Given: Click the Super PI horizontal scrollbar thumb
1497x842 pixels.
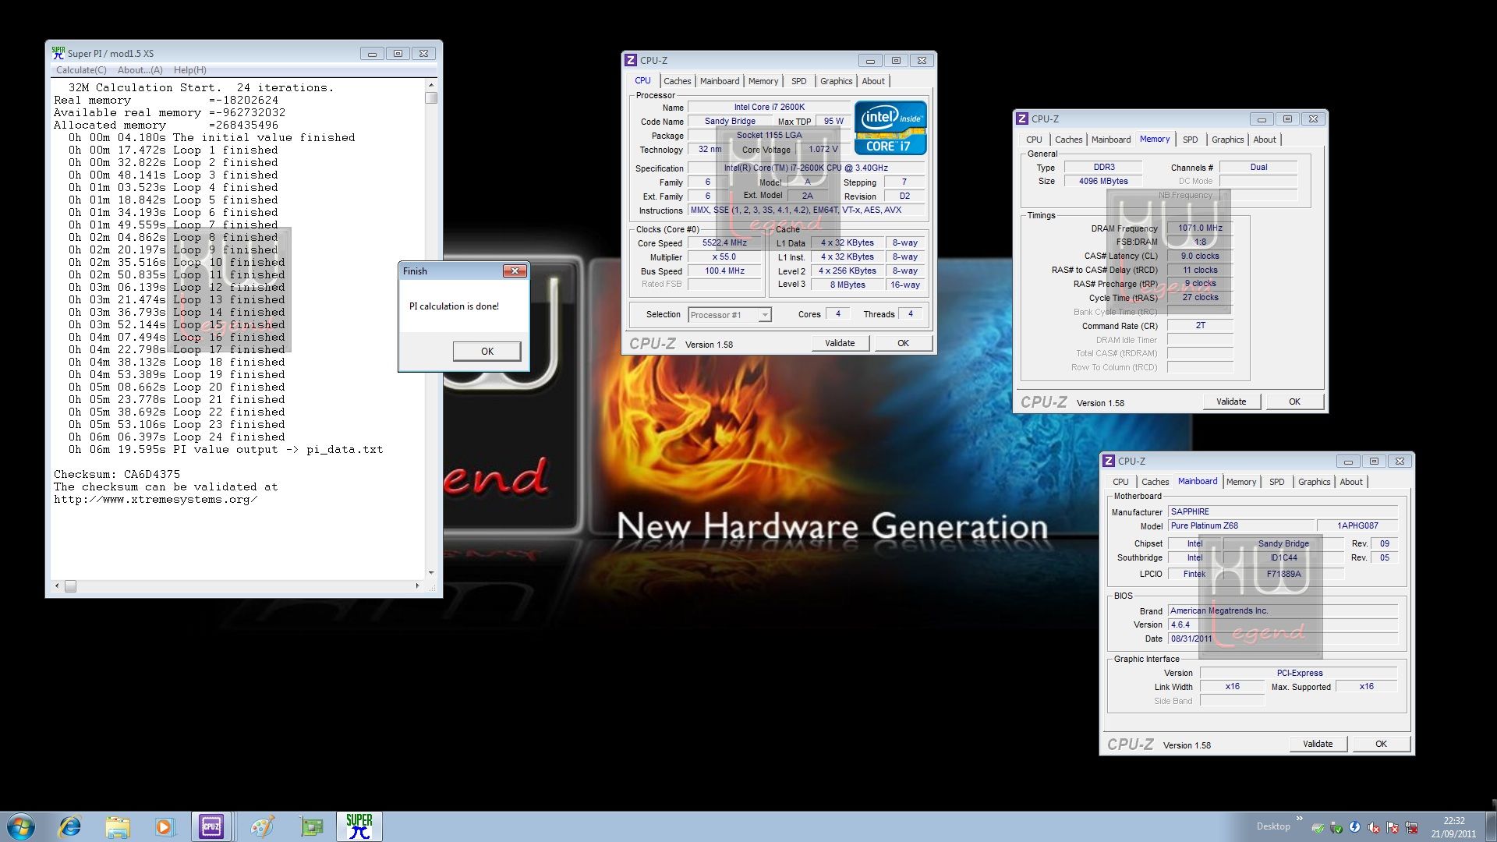Looking at the screenshot, I should [70, 586].
